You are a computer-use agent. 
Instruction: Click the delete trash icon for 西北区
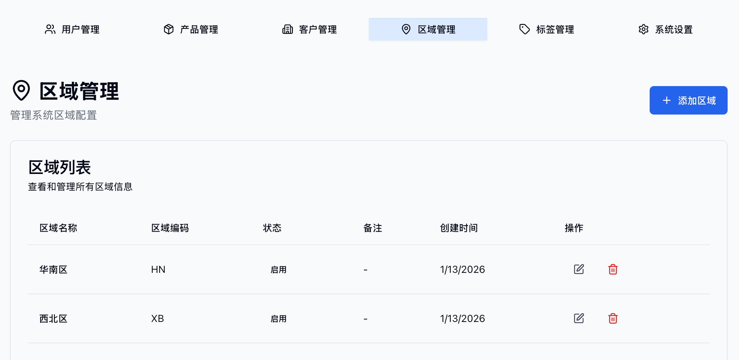pyautogui.click(x=613, y=319)
